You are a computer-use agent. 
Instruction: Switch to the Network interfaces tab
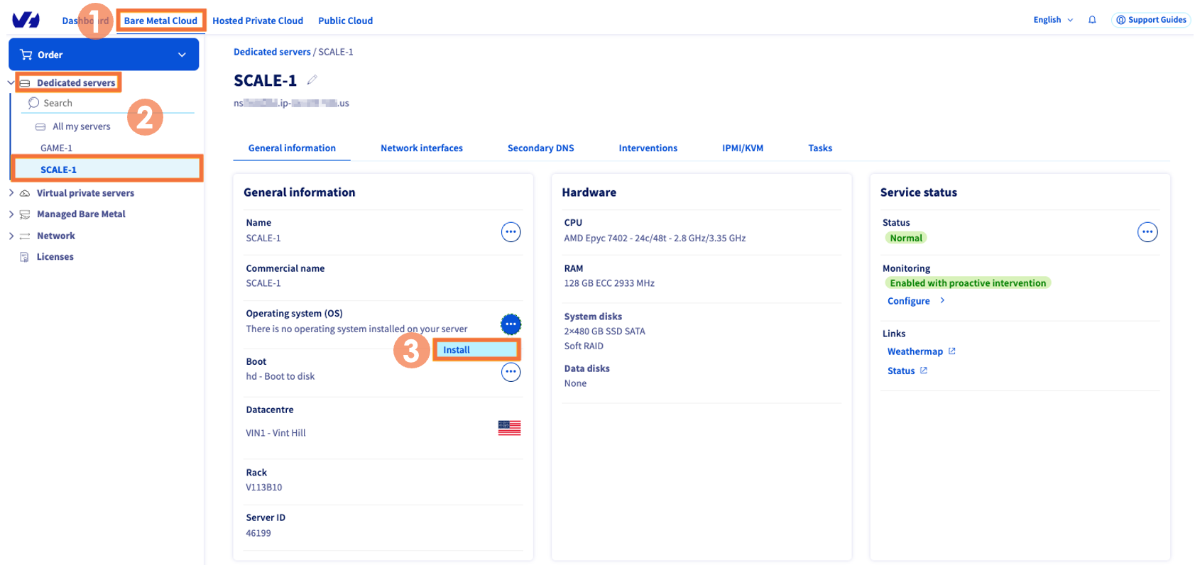pyautogui.click(x=422, y=148)
